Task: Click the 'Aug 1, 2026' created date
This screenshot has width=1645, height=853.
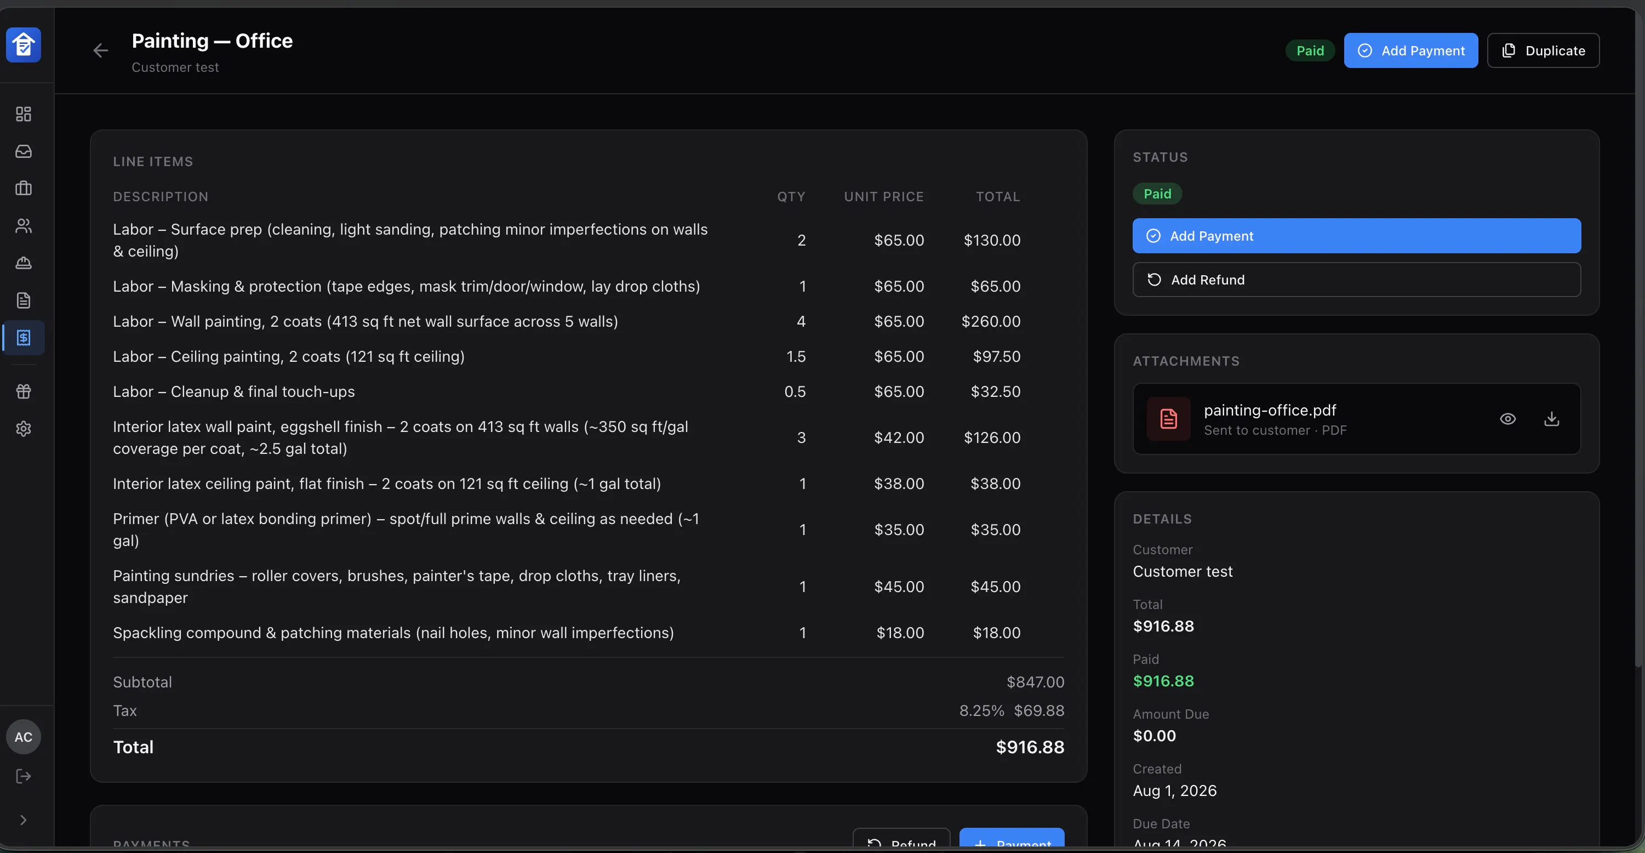Action: [1174, 791]
